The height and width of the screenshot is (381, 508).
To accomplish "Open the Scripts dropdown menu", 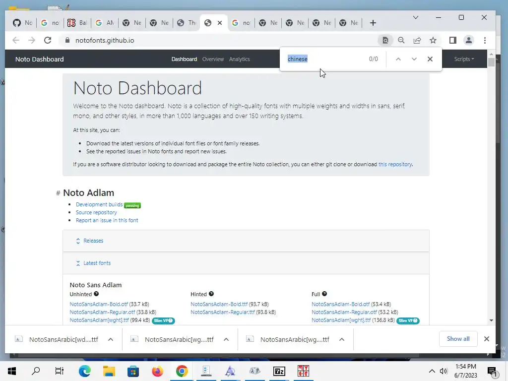I will click(464, 59).
